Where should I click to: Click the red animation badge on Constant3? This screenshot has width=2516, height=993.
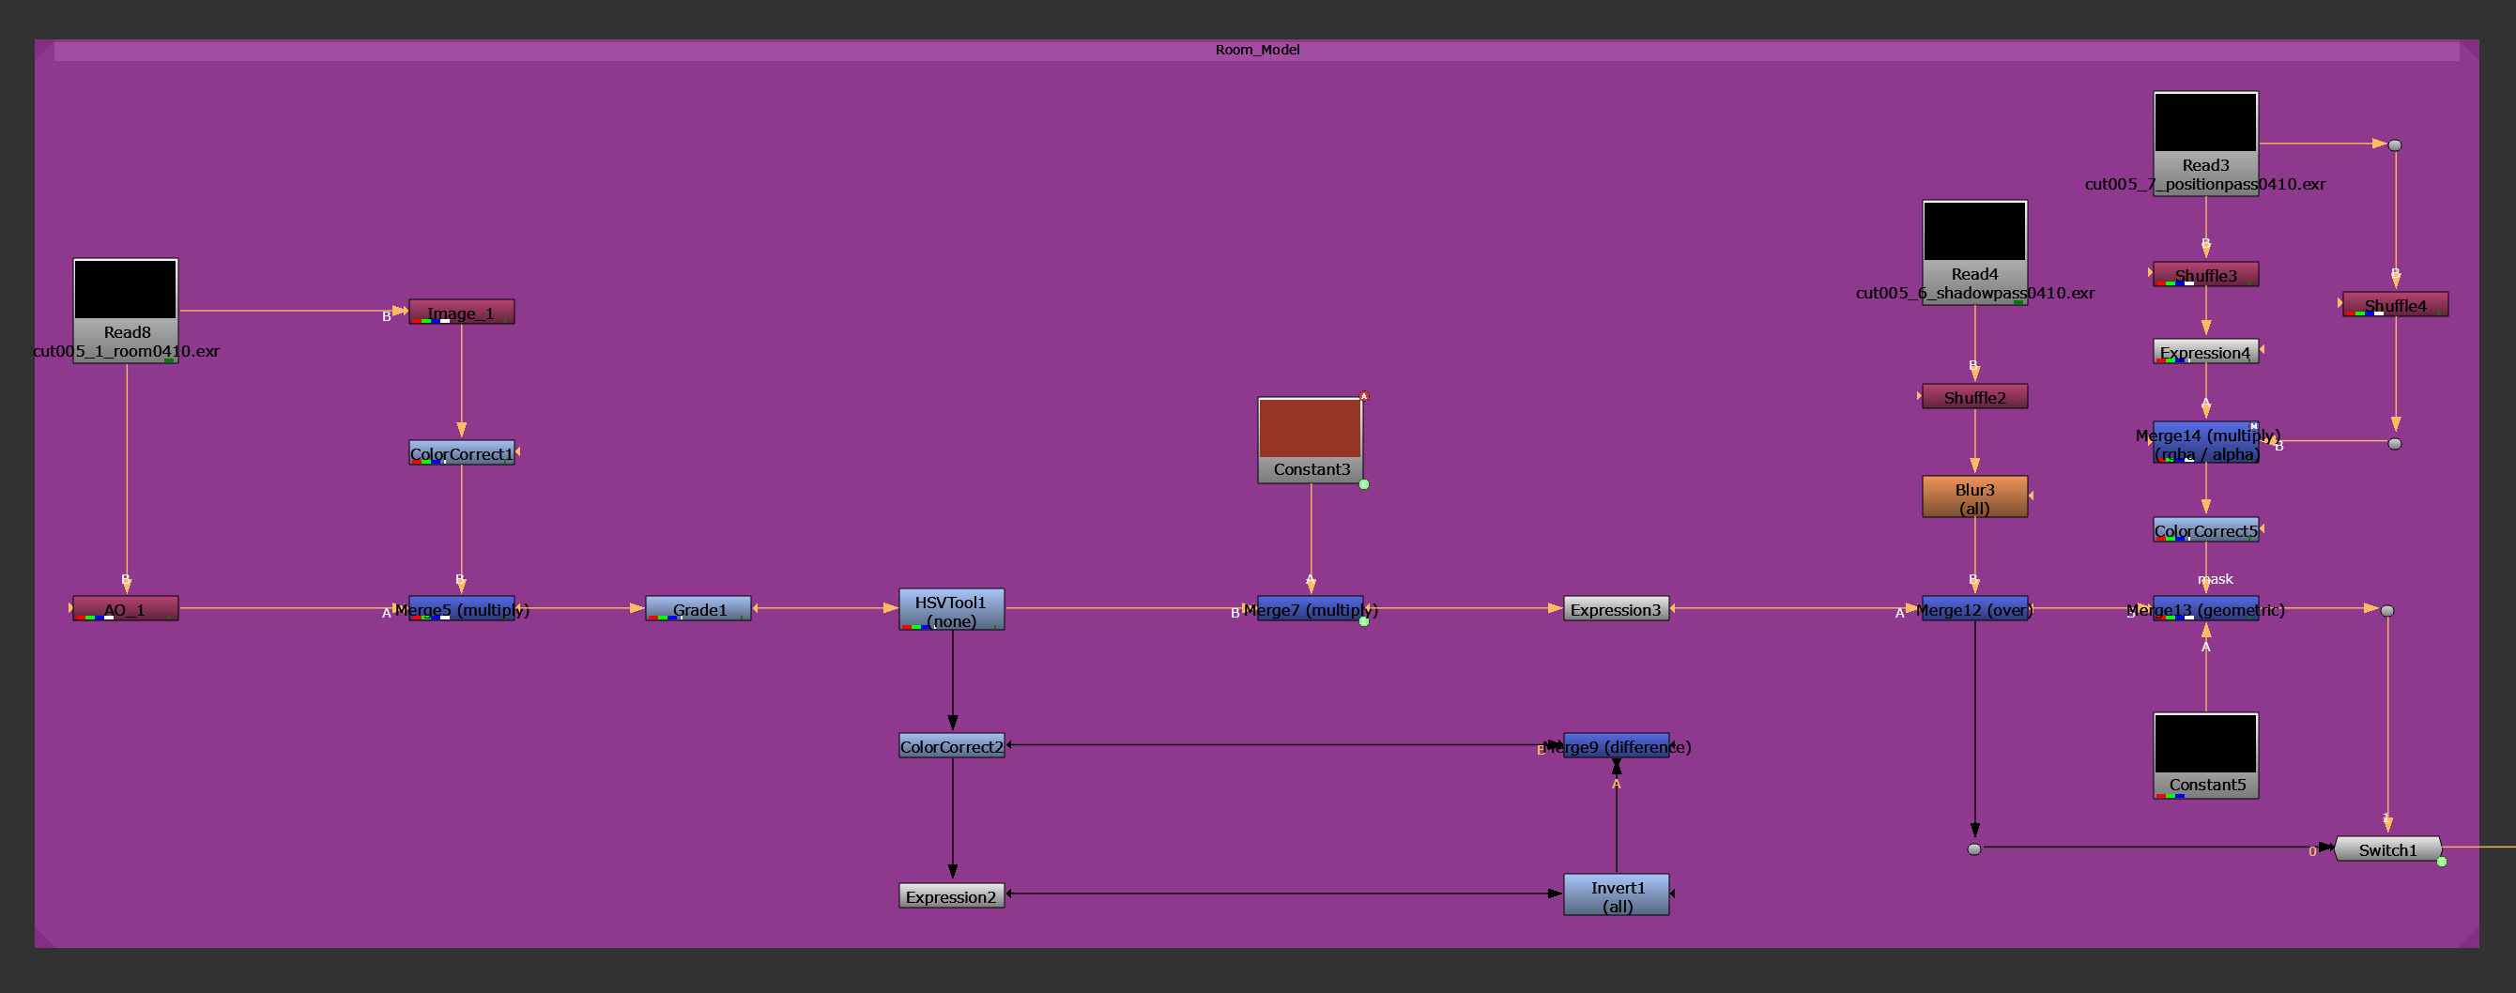pyautogui.click(x=1363, y=396)
